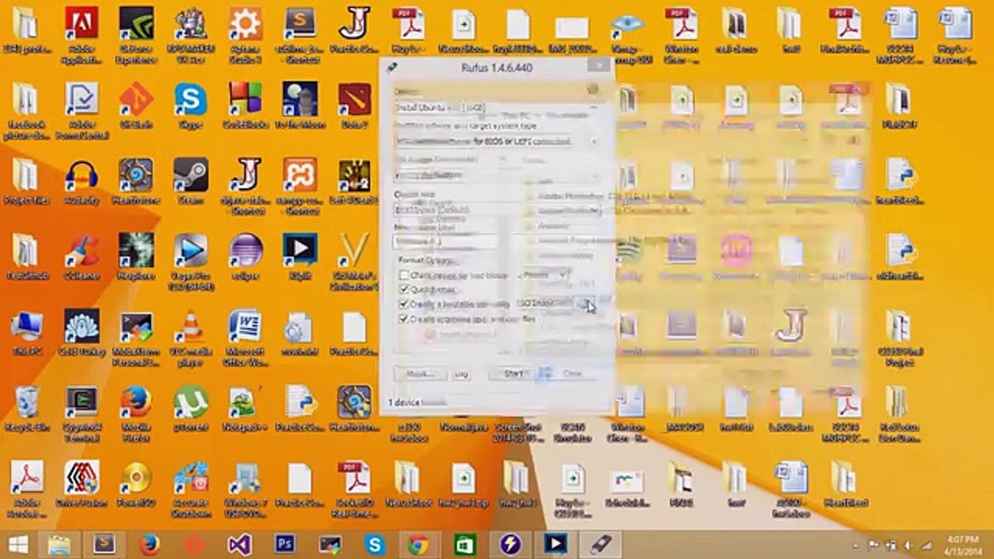Select the Vegas Pro desktop icon
994x559 pixels.
click(190, 261)
